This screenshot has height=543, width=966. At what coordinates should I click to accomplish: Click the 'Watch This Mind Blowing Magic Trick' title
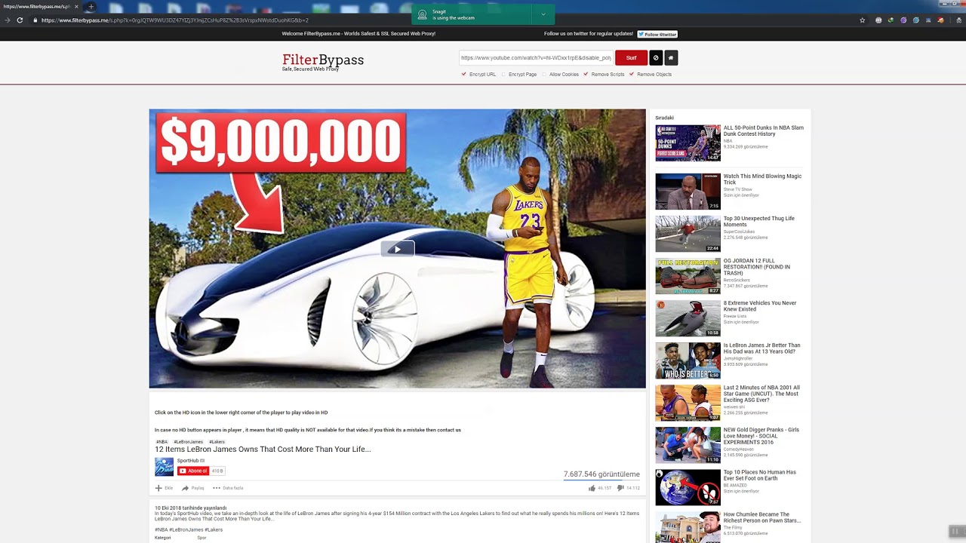(762, 179)
